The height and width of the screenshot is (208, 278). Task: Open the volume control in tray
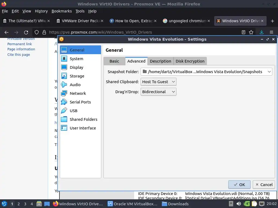[x=239, y=204]
